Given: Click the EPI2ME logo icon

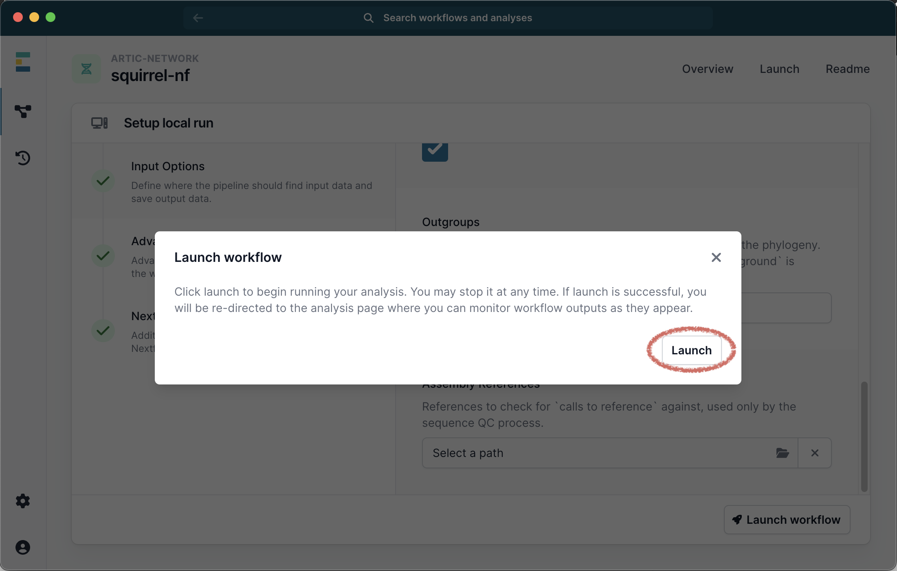Looking at the screenshot, I should [x=23, y=62].
